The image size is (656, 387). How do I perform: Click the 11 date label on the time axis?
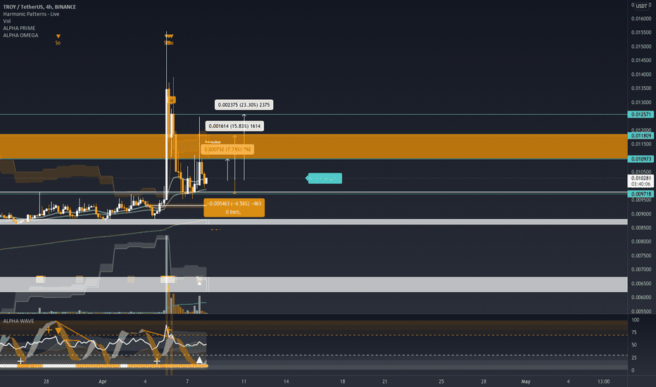click(244, 381)
